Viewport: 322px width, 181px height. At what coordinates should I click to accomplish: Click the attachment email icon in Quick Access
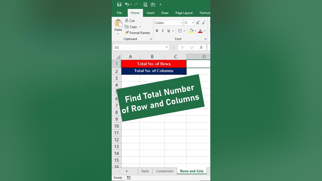(153, 4)
